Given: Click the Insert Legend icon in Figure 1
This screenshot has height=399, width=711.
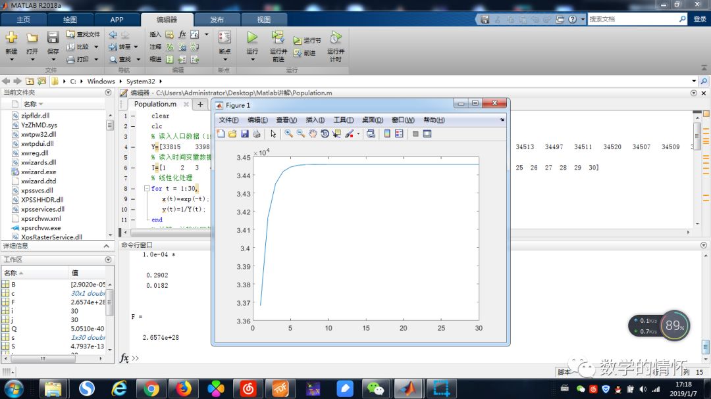Looking at the screenshot, I should click(399, 133).
